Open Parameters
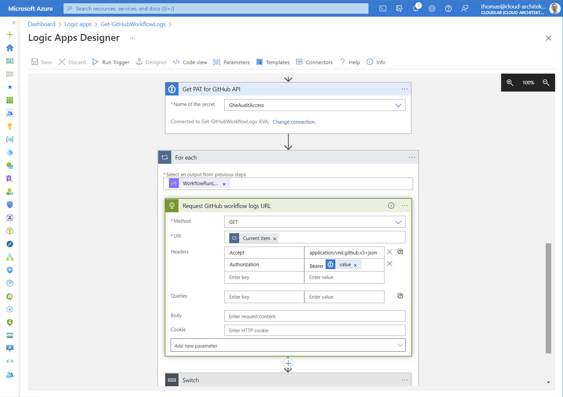Viewport: 563px width, 397px height. coord(231,62)
